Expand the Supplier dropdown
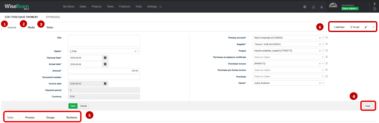Screen dimensions: 379x123 pyautogui.click(x=322, y=44)
